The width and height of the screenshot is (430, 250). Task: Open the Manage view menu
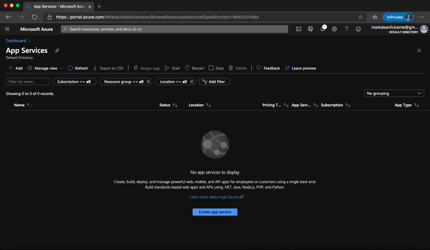pos(45,68)
